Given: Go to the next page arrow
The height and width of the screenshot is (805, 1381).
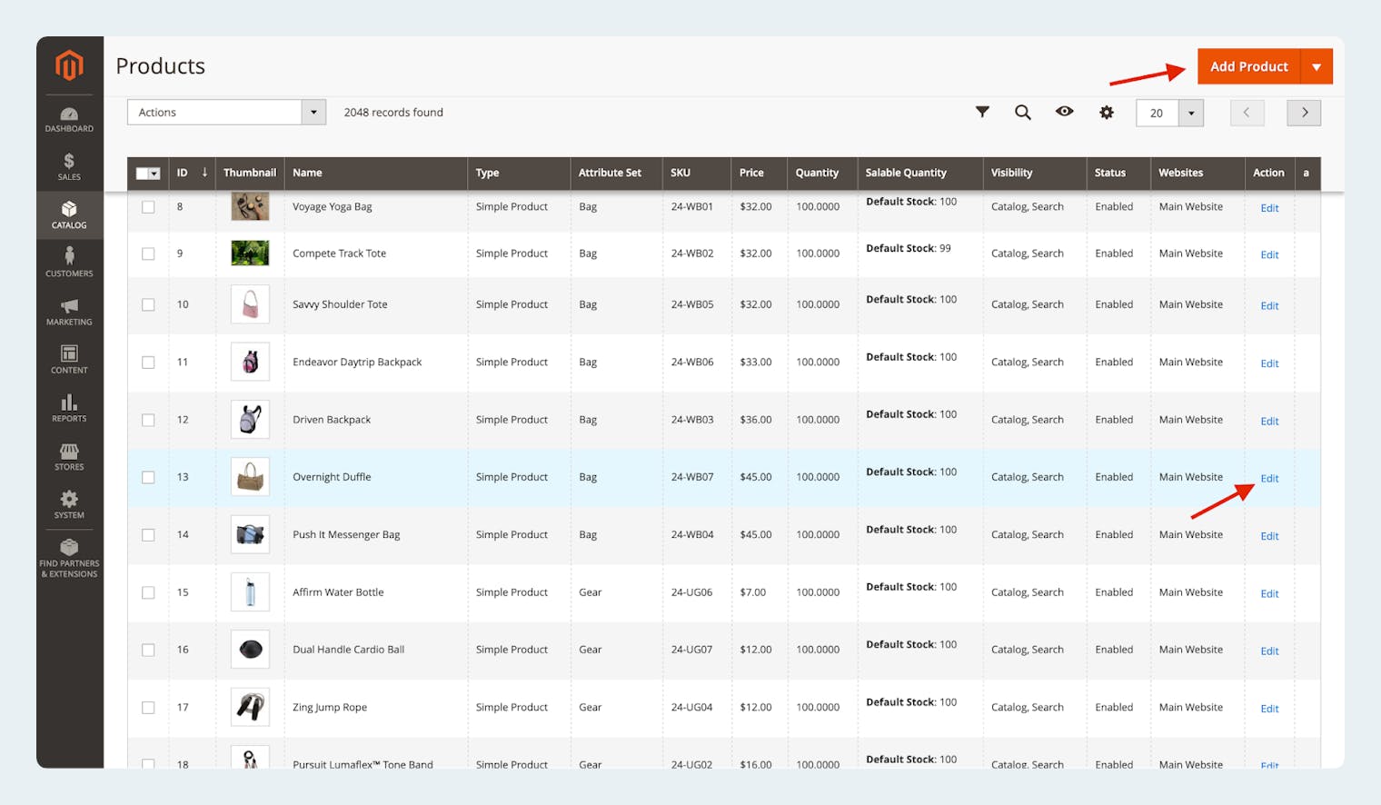Looking at the screenshot, I should [x=1304, y=113].
